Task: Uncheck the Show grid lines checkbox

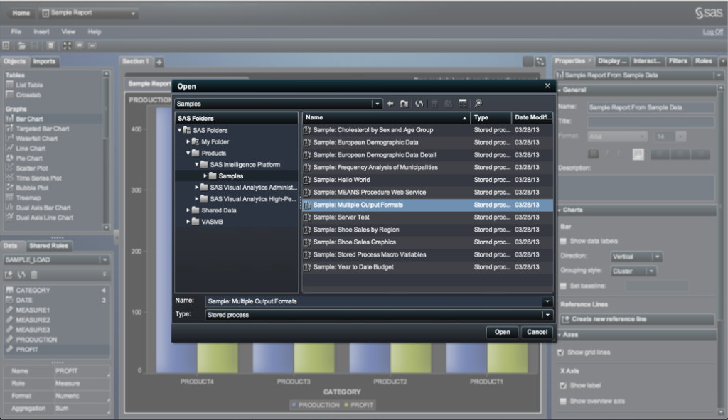Action: tap(561, 352)
